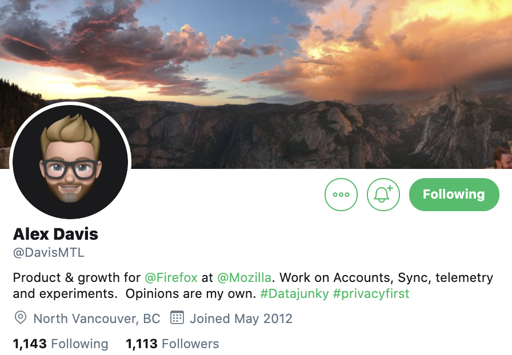512x355 pixels.
Task: Toggle the green Following button to unfollow
Action: coord(454,195)
